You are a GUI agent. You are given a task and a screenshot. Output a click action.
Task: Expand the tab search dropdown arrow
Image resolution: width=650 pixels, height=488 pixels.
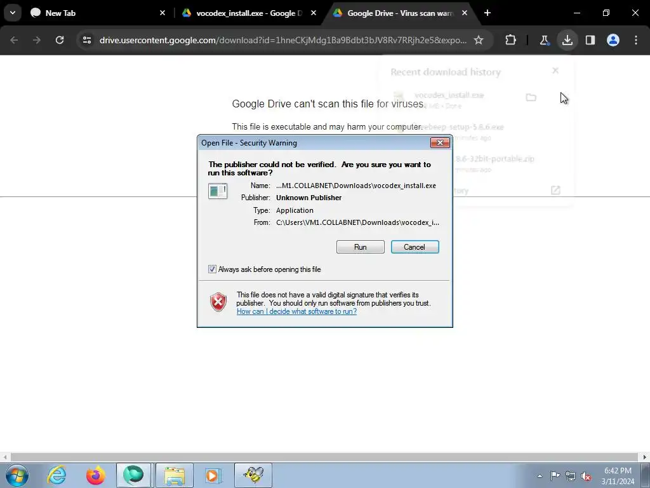(13, 13)
